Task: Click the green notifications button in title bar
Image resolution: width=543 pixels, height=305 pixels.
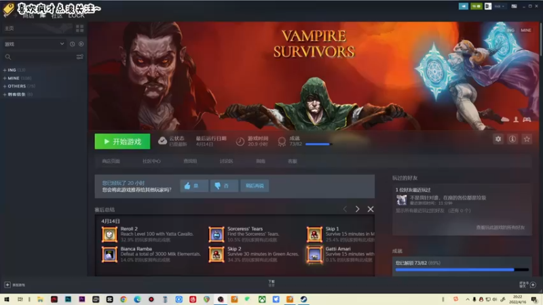Action: (x=476, y=6)
